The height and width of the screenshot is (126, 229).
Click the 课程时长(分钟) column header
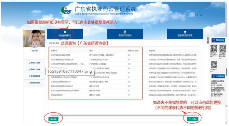pos(133,51)
